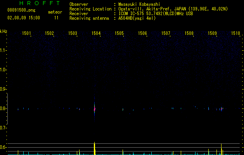Click the 08091500.png filename label
Viewport: 244px width, 155px height.
(x=21, y=10)
